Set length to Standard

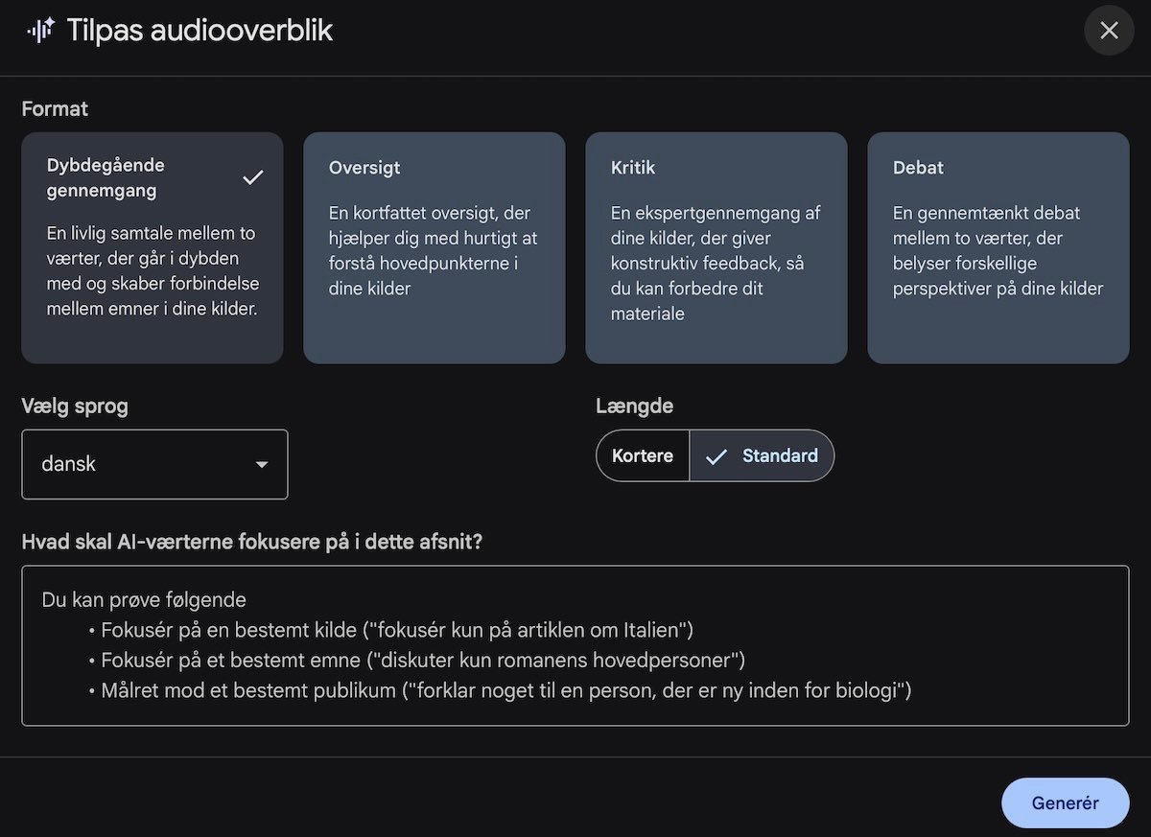[779, 455]
